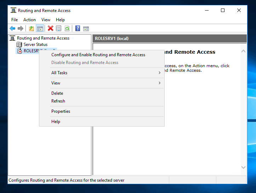Click the View submenu arrow in context menu

click(x=159, y=83)
